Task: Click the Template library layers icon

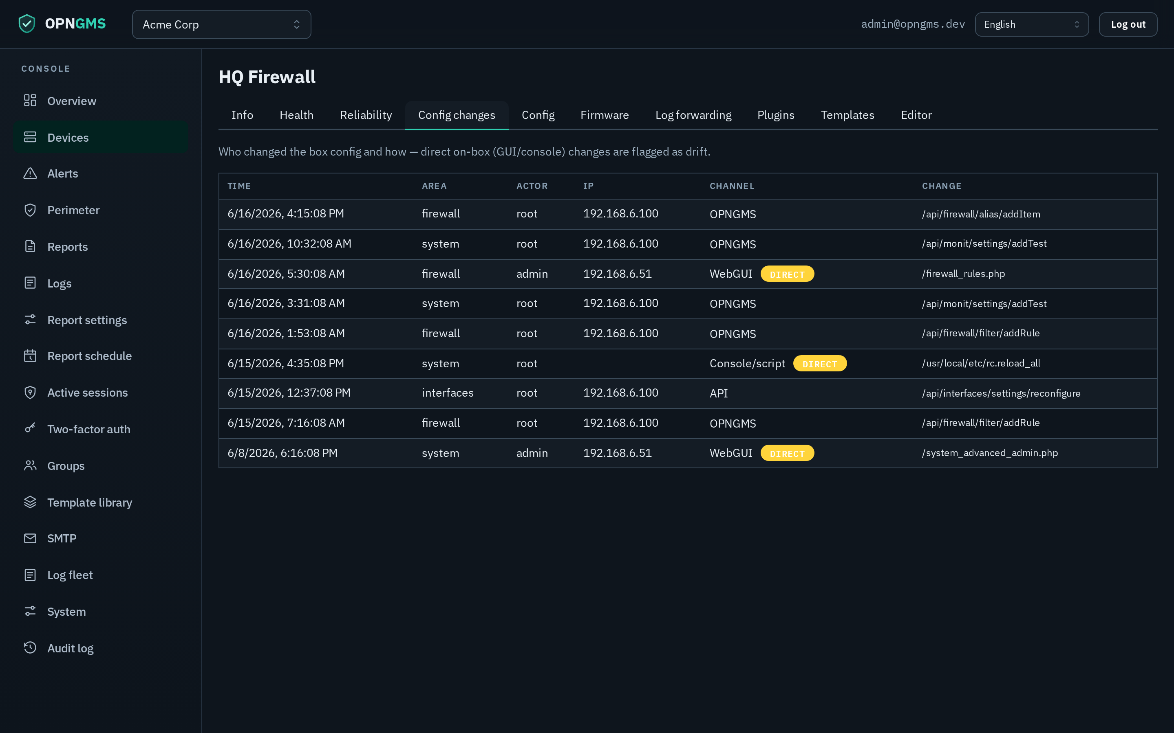Action: (x=30, y=502)
